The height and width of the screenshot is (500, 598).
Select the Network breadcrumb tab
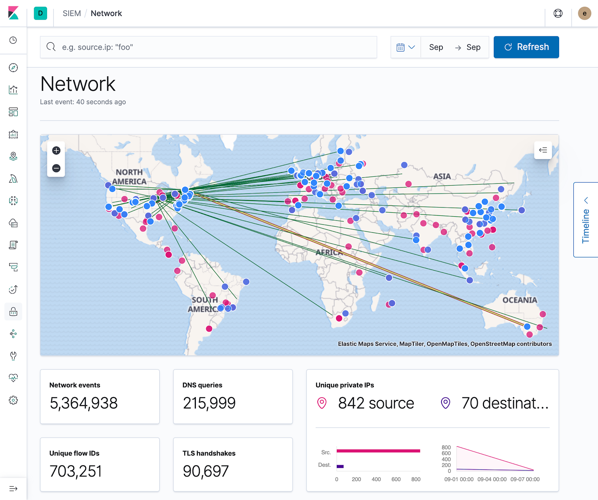(106, 13)
